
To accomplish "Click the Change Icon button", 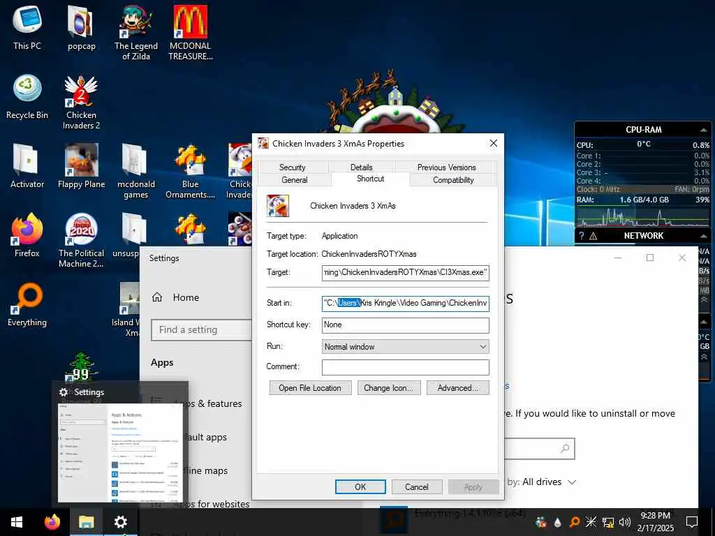I will [388, 388].
